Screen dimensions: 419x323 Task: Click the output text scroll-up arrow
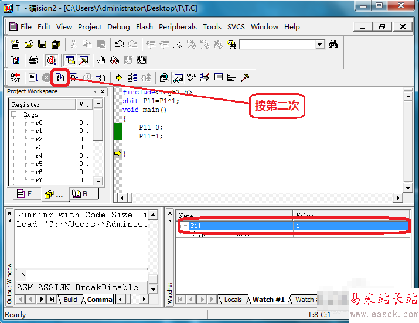pyautogui.click(x=153, y=215)
